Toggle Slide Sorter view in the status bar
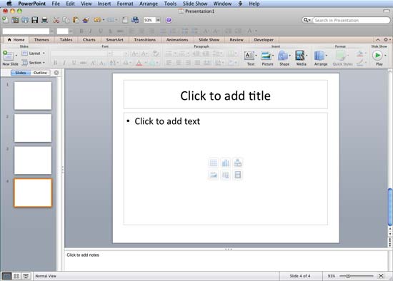The image size is (393, 281). tap(16, 276)
